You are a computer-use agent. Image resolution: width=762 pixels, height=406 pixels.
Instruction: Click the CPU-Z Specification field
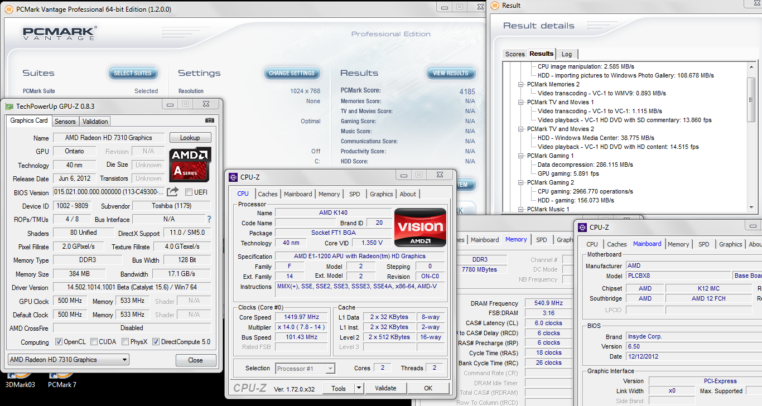360,257
